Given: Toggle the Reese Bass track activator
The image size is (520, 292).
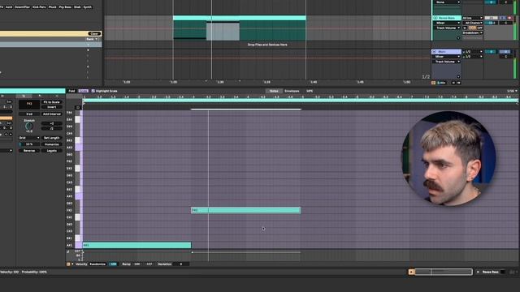Looking at the screenshot, I should coord(491,18).
